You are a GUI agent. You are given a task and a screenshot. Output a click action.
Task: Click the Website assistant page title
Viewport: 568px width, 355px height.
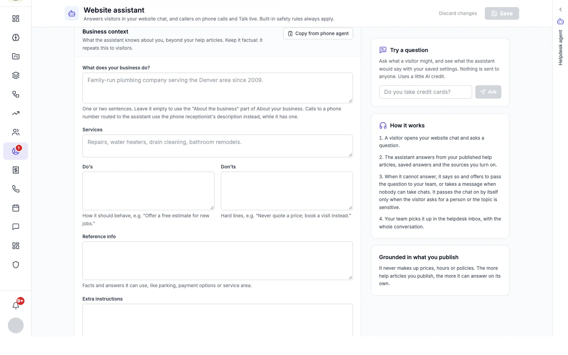point(114,10)
